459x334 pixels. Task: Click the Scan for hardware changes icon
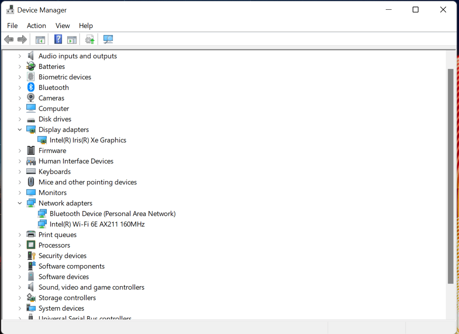[x=108, y=39]
